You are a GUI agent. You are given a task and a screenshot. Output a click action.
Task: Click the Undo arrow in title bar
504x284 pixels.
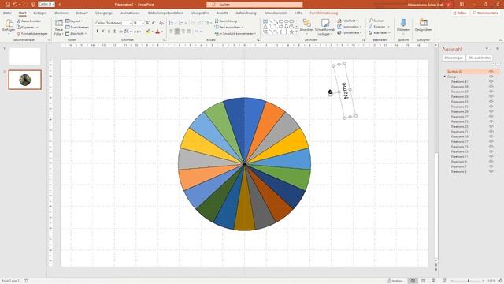coord(15,5)
